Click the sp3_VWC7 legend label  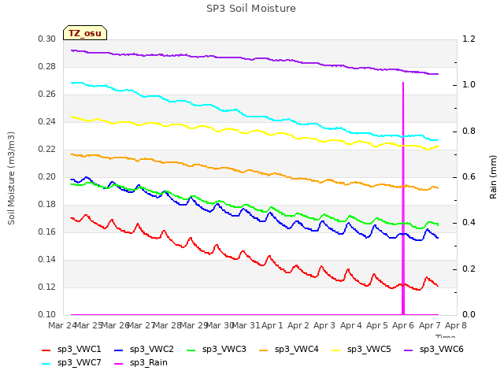(79, 362)
